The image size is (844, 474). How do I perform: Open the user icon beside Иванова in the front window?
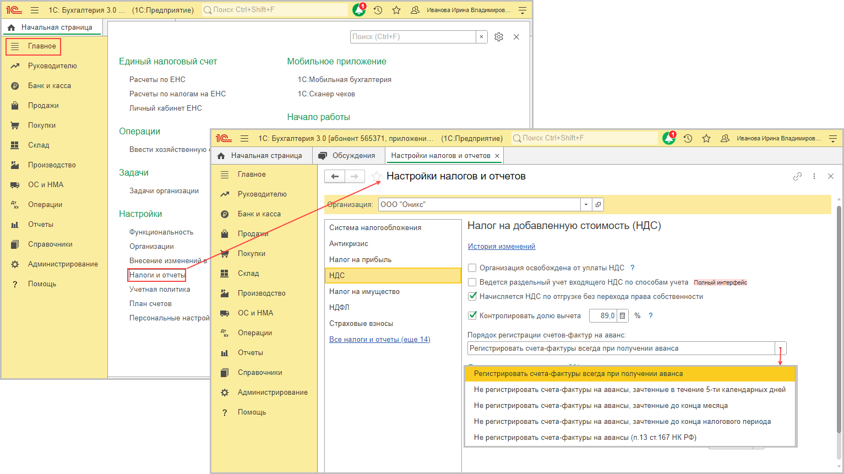[725, 138]
